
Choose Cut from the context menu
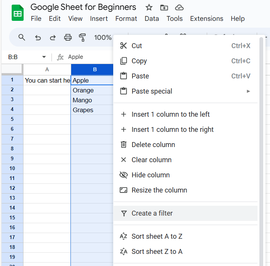(x=186, y=46)
